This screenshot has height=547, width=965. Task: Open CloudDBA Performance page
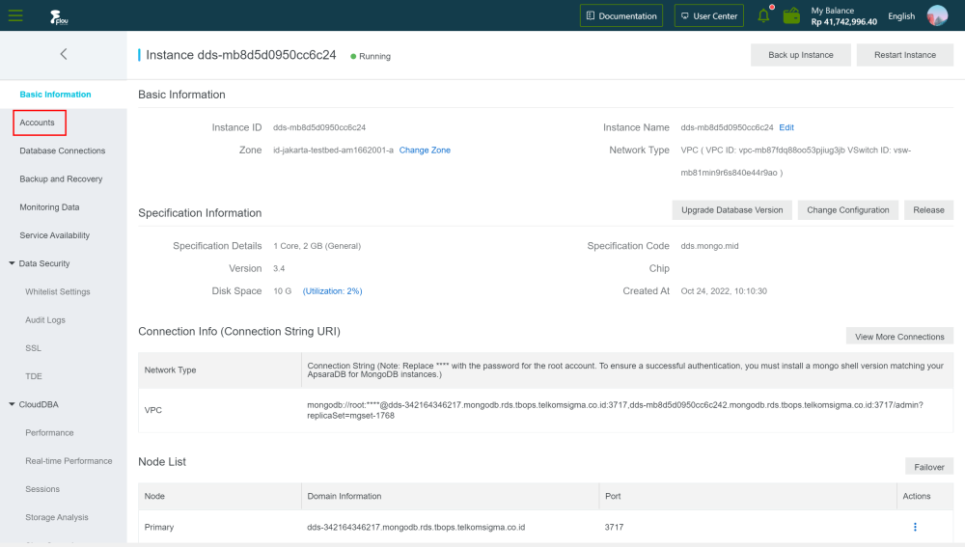49,432
